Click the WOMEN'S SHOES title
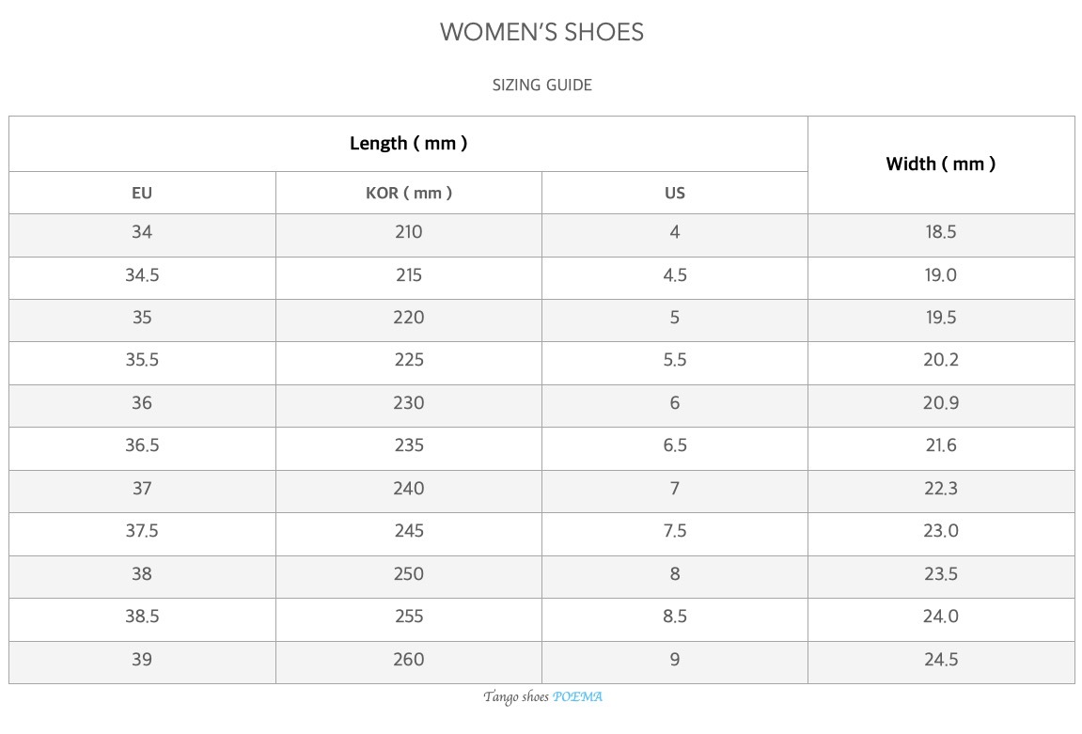This screenshot has width=1082, height=734. (x=541, y=32)
